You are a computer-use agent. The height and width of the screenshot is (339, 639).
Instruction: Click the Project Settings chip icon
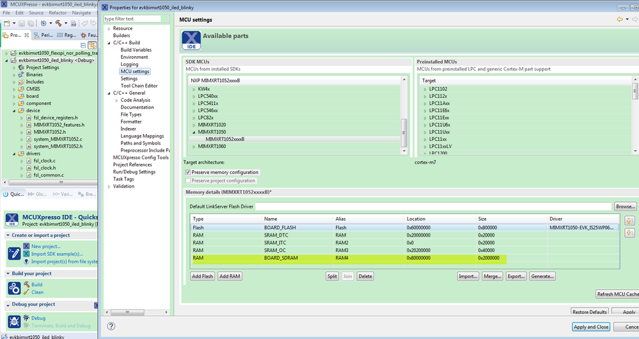click(21, 67)
